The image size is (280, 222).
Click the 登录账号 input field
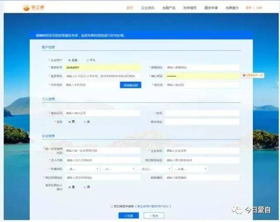pyautogui.click(x=102, y=67)
